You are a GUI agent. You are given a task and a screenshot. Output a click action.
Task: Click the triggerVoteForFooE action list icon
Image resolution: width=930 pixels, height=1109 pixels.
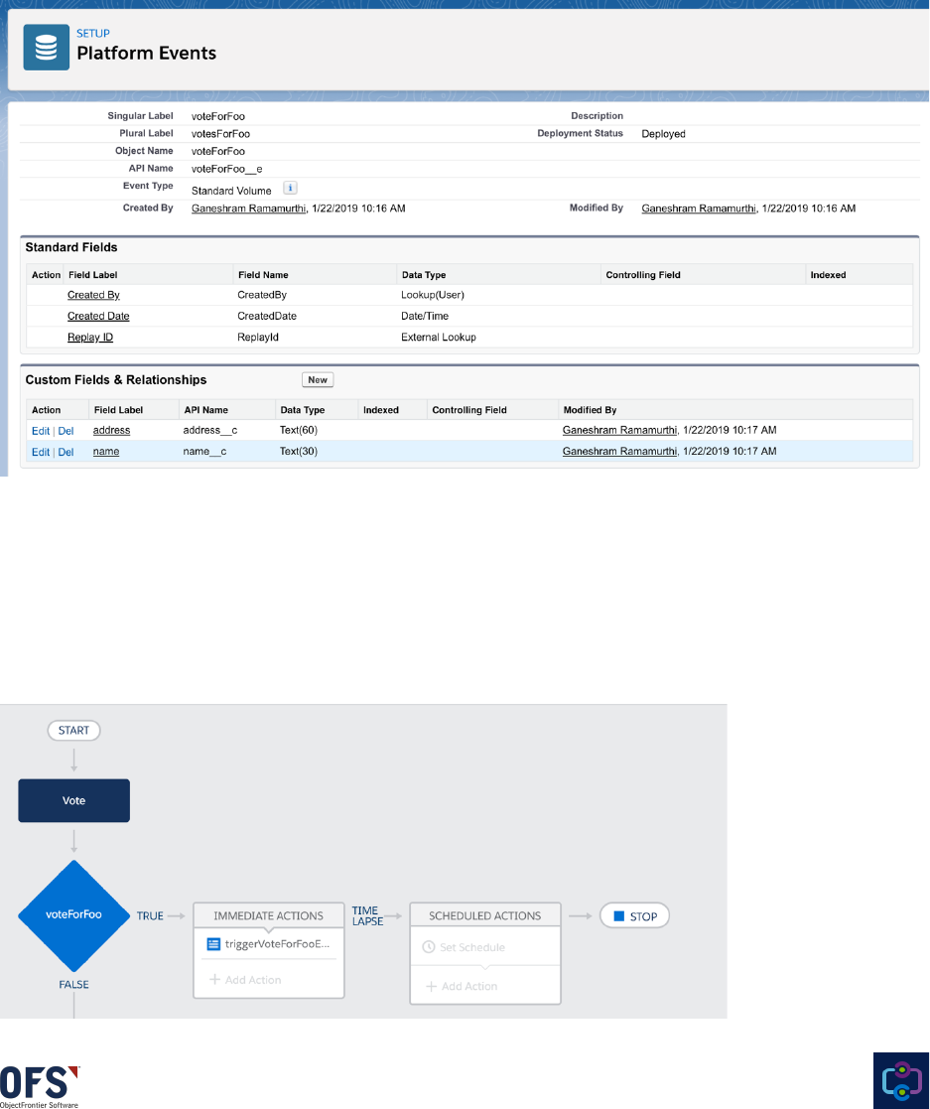point(213,944)
